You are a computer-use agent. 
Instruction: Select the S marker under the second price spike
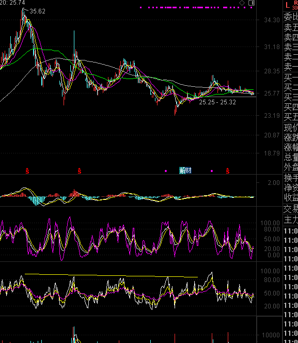point(80,171)
